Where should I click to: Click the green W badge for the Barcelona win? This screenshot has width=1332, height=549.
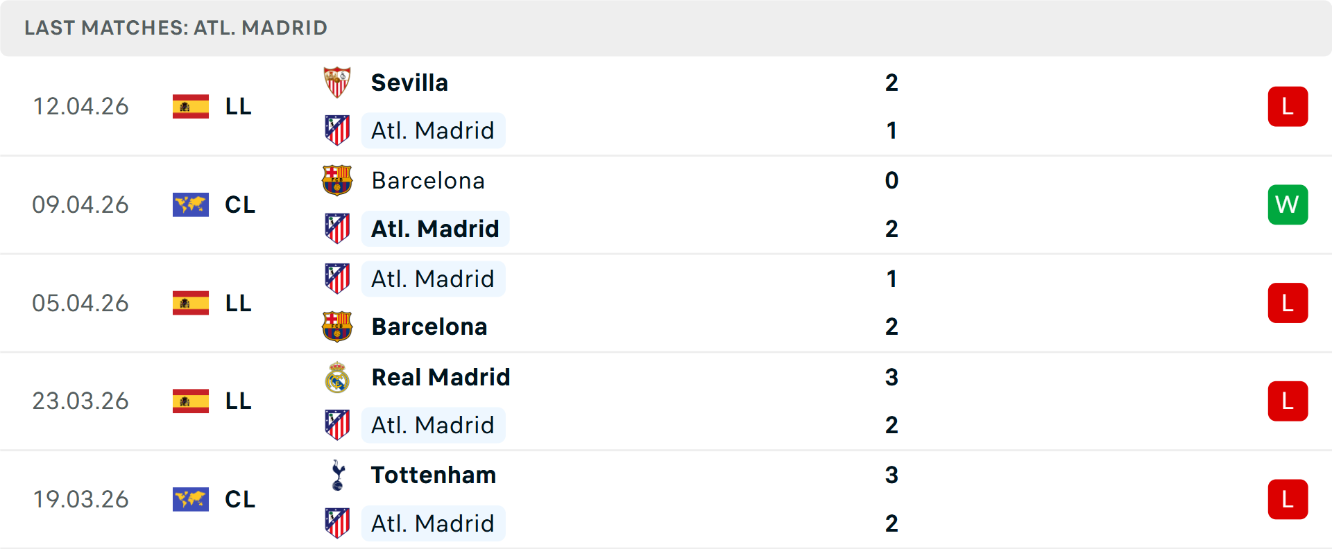[x=1288, y=204]
